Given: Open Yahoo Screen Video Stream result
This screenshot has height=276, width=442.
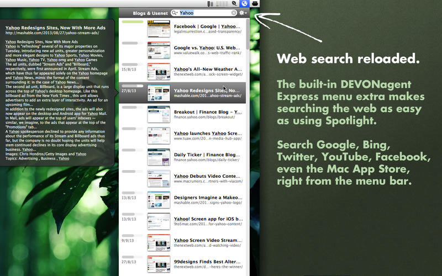Looking at the screenshot, I should 182,243.
